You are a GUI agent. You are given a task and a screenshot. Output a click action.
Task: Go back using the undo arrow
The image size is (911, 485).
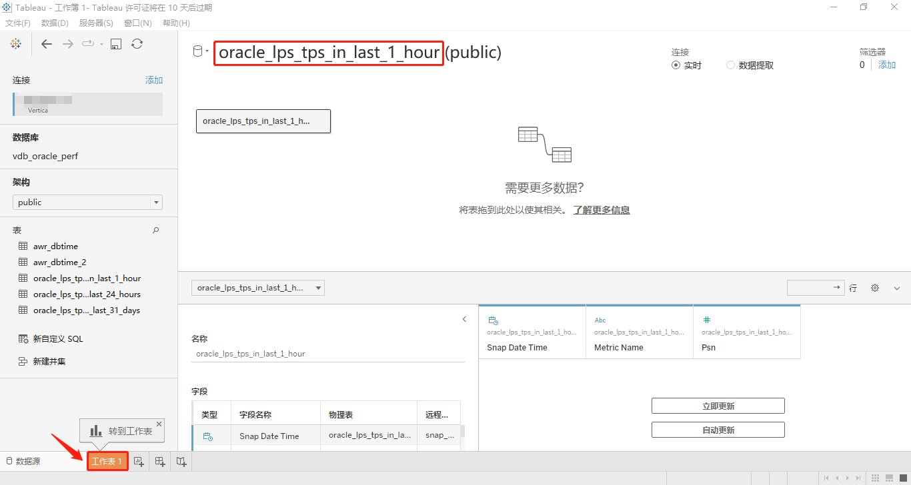click(46, 44)
